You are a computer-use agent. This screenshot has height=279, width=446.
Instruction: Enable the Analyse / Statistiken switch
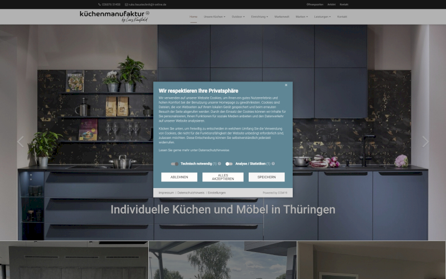tap(229, 164)
